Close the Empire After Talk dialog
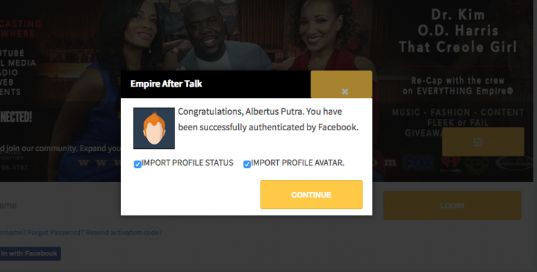Viewport: 537px width, 272px height. click(344, 91)
